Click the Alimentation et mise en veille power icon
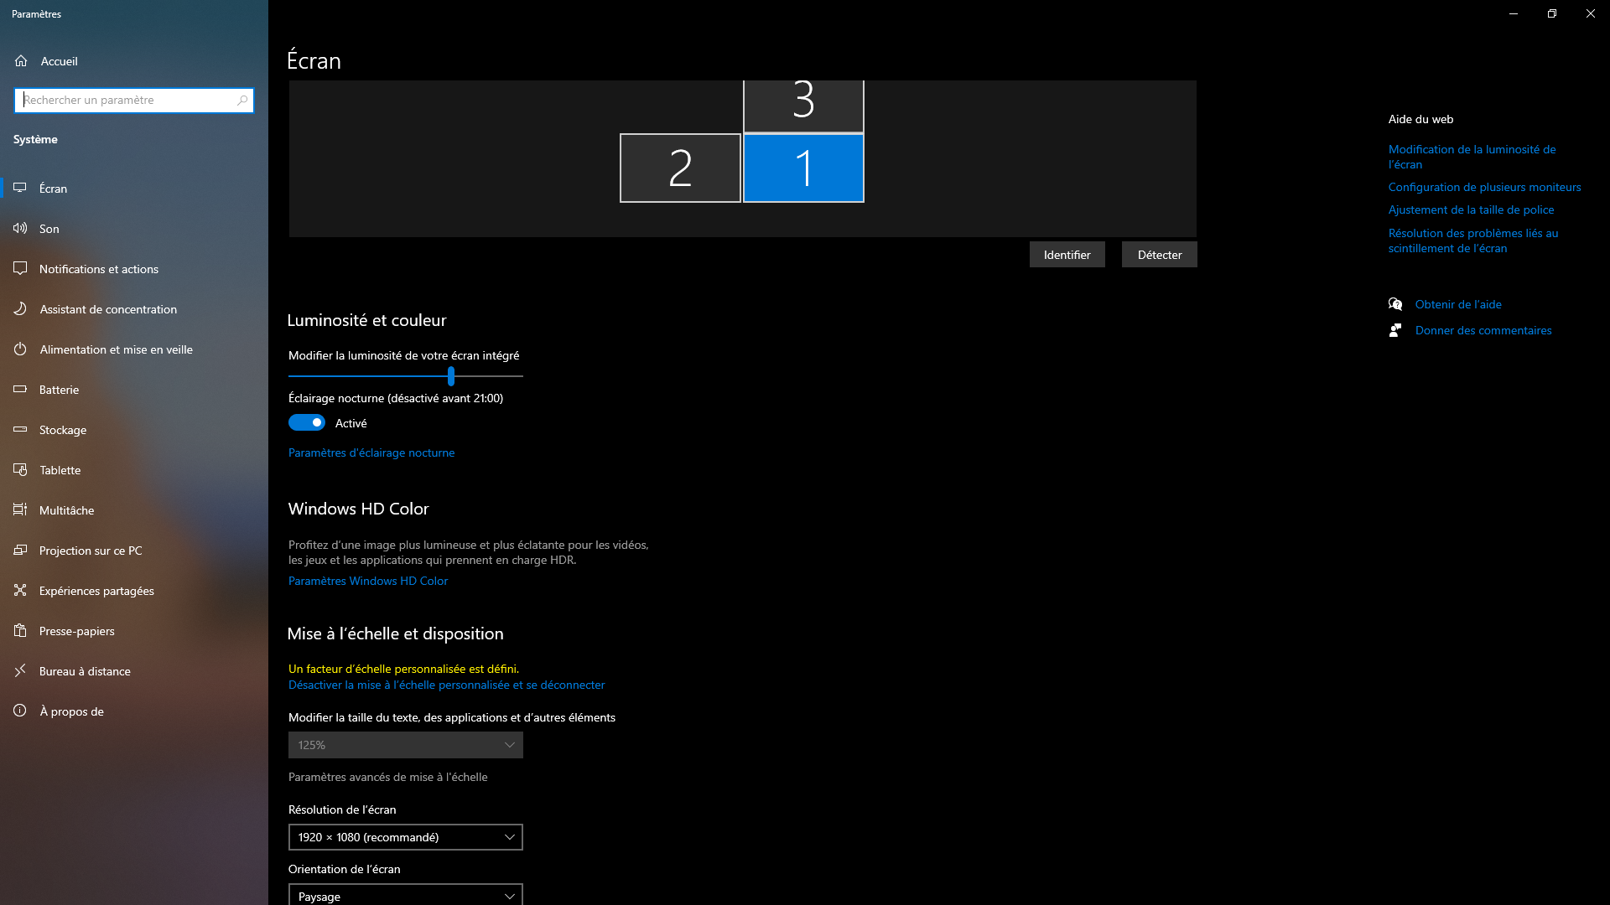This screenshot has width=1610, height=905. tap(20, 349)
